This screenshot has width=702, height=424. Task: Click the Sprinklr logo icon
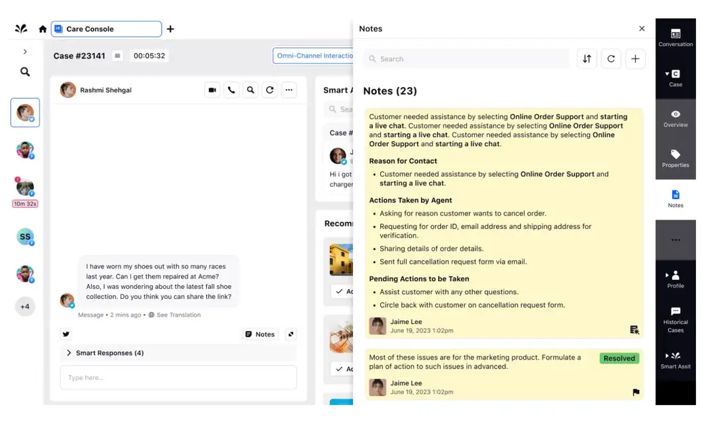coord(21,29)
